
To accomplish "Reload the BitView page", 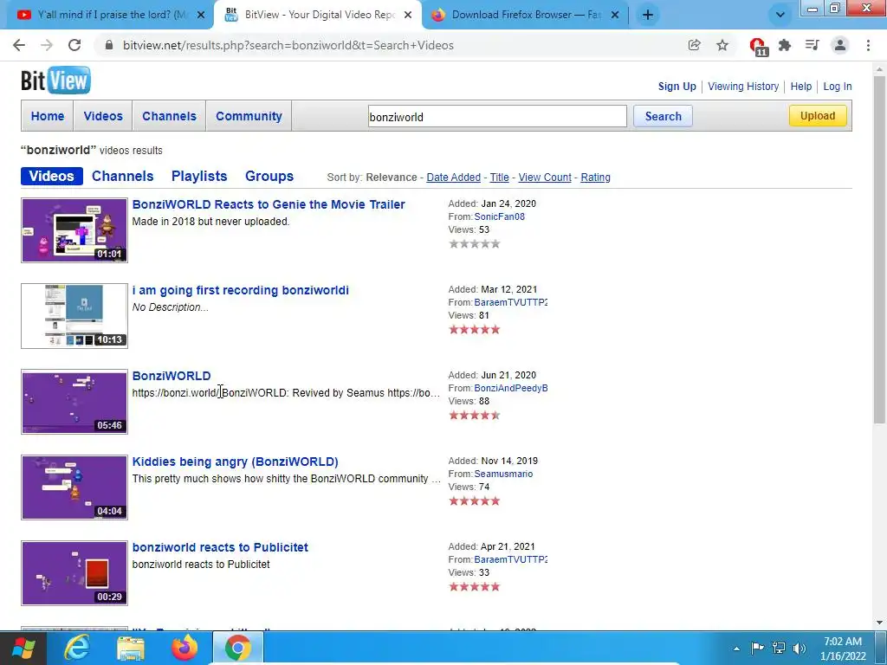I will pos(74,45).
